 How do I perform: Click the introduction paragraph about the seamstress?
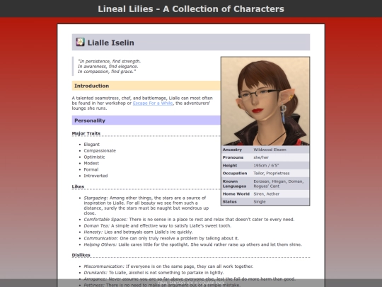[142, 103]
